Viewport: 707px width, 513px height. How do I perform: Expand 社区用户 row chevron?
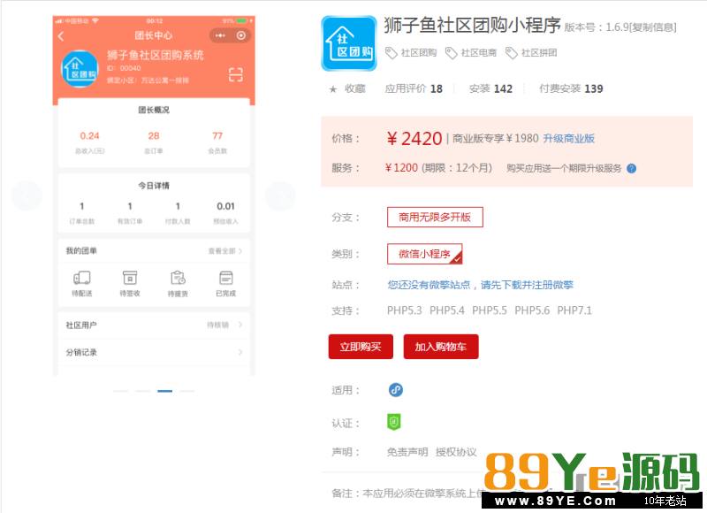point(240,325)
